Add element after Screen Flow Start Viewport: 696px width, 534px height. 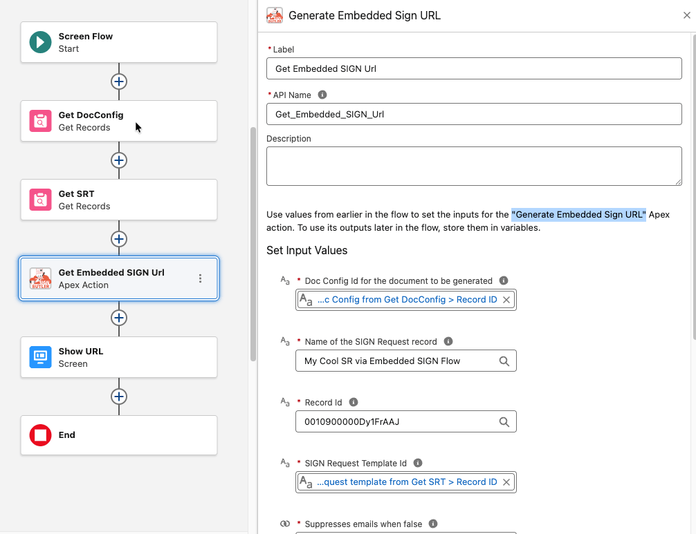119,82
